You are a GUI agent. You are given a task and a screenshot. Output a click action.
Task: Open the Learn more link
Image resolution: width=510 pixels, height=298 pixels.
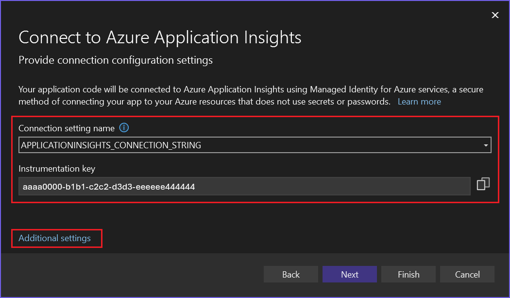[419, 101]
